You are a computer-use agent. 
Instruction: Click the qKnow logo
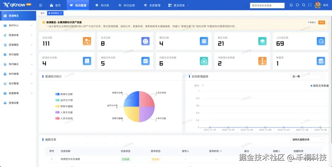tap(17, 5)
